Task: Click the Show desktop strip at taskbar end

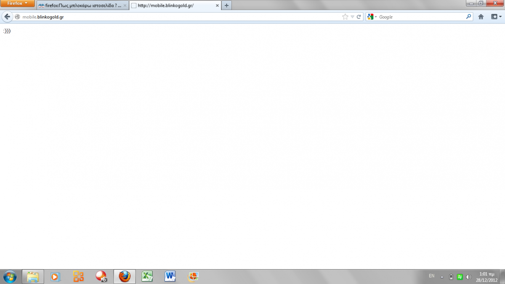Action: [x=502, y=277]
